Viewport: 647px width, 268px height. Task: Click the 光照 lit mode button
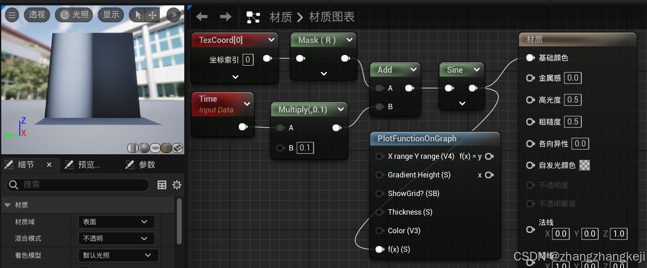click(74, 15)
